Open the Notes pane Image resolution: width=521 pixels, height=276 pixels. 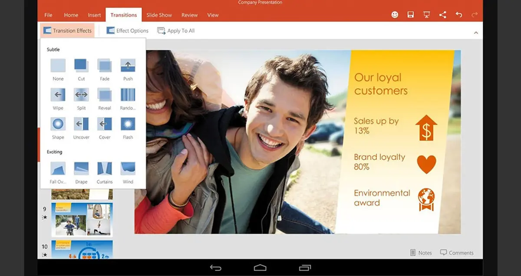[x=421, y=253]
